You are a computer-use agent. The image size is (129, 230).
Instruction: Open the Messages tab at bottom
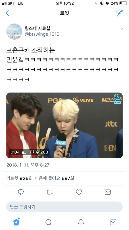coord(113,222)
